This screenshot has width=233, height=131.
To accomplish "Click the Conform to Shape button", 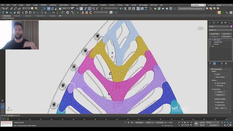I will click(220, 99).
